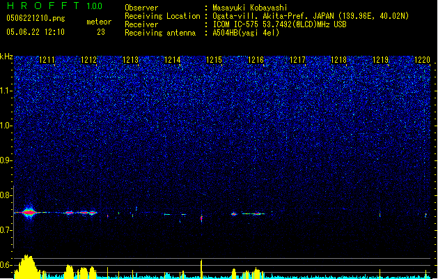This screenshot has width=438, height=279.
Task: Click the version number 1.0.0
Action: tap(95, 6)
